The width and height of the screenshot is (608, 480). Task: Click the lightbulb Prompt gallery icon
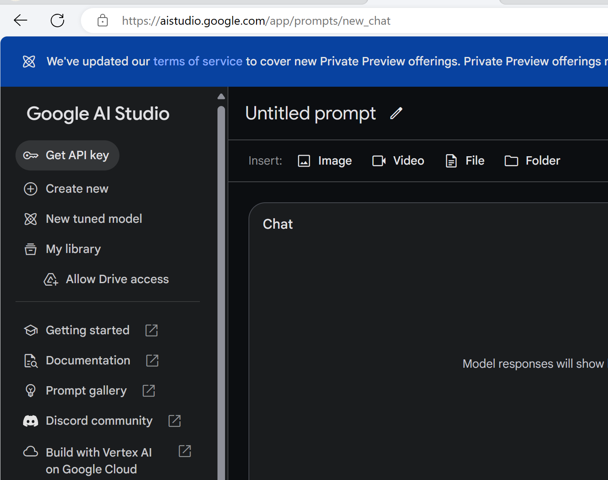click(x=31, y=391)
